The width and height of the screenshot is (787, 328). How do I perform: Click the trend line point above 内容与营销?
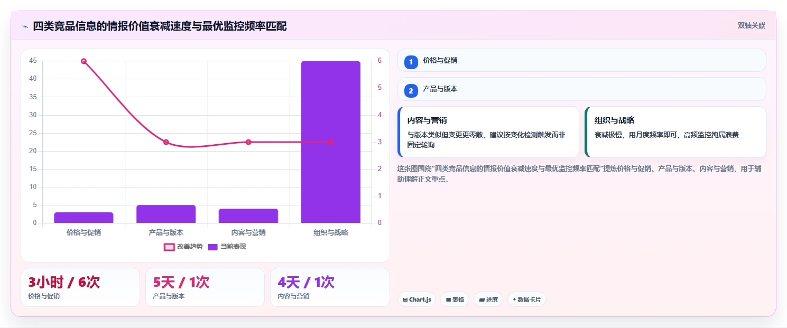pos(248,142)
